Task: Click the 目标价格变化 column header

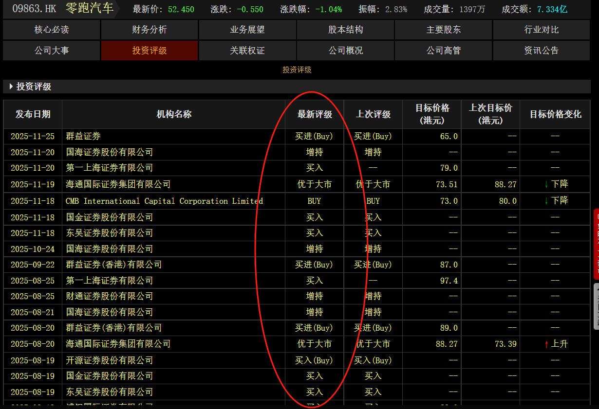Action: click(x=556, y=114)
